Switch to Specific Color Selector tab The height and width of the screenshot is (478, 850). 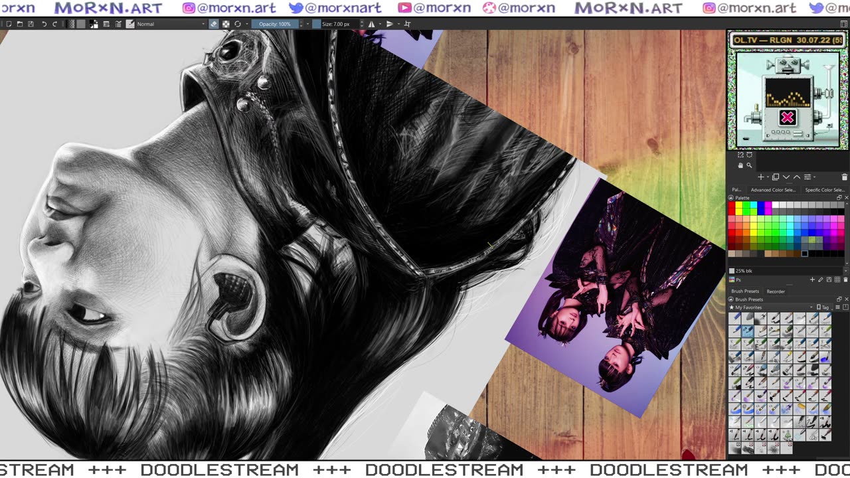click(x=824, y=190)
